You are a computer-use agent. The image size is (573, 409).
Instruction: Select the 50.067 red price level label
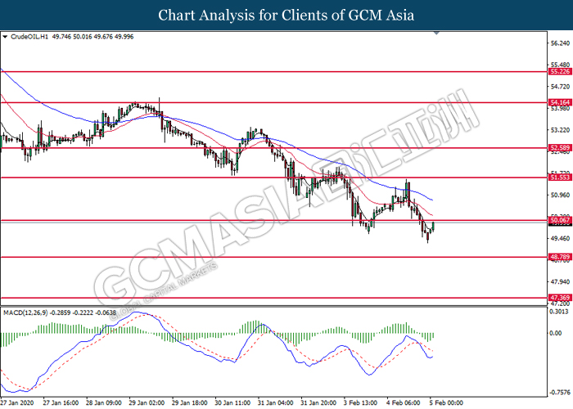point(560,220)
